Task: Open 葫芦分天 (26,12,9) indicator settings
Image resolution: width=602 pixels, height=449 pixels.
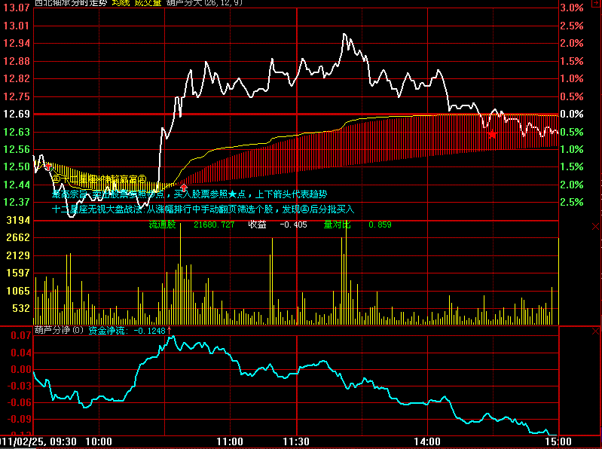Action: pos(205,3)
